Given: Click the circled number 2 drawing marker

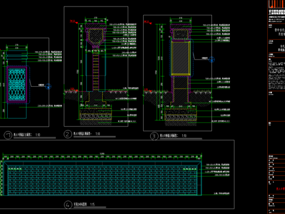Looking at the screenshot, I should click(x=68, y=134).
